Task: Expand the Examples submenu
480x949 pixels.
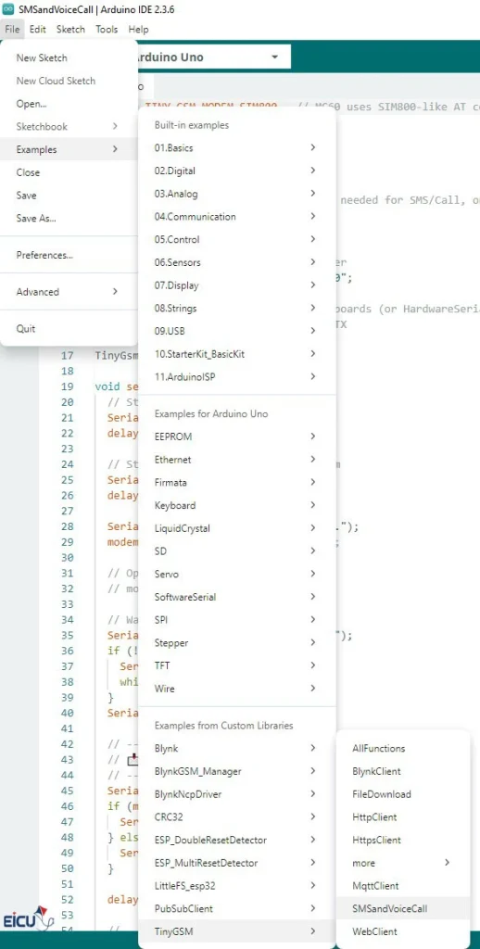Action: pos(69,149)
